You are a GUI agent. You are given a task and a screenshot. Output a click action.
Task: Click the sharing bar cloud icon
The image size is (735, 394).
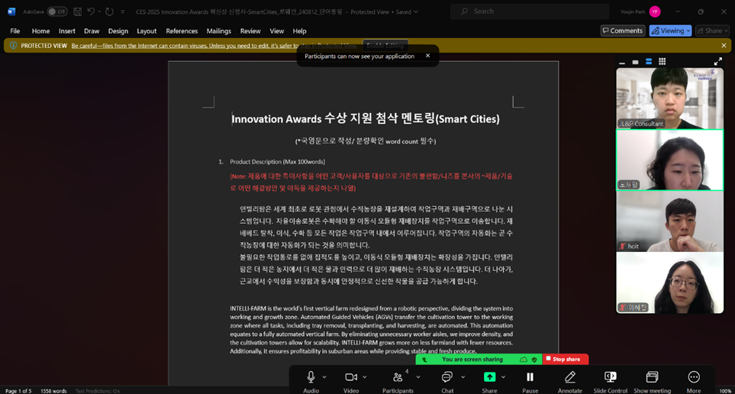point(524,360)
